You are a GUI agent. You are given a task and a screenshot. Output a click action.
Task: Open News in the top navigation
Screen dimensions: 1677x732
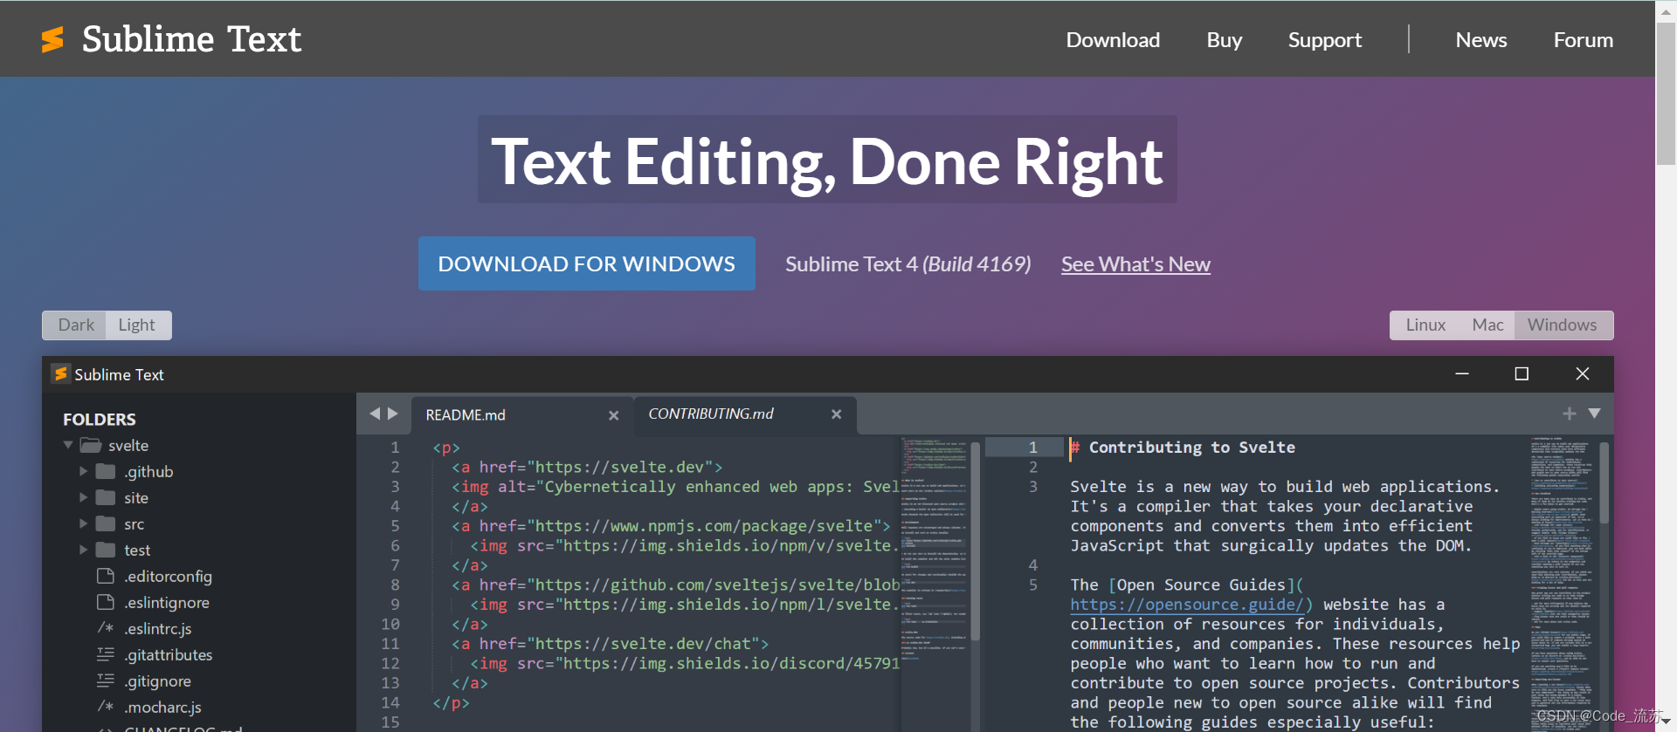[1480, 40]
